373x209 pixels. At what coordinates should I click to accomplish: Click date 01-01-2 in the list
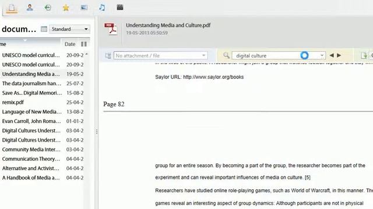pos(75,121)
